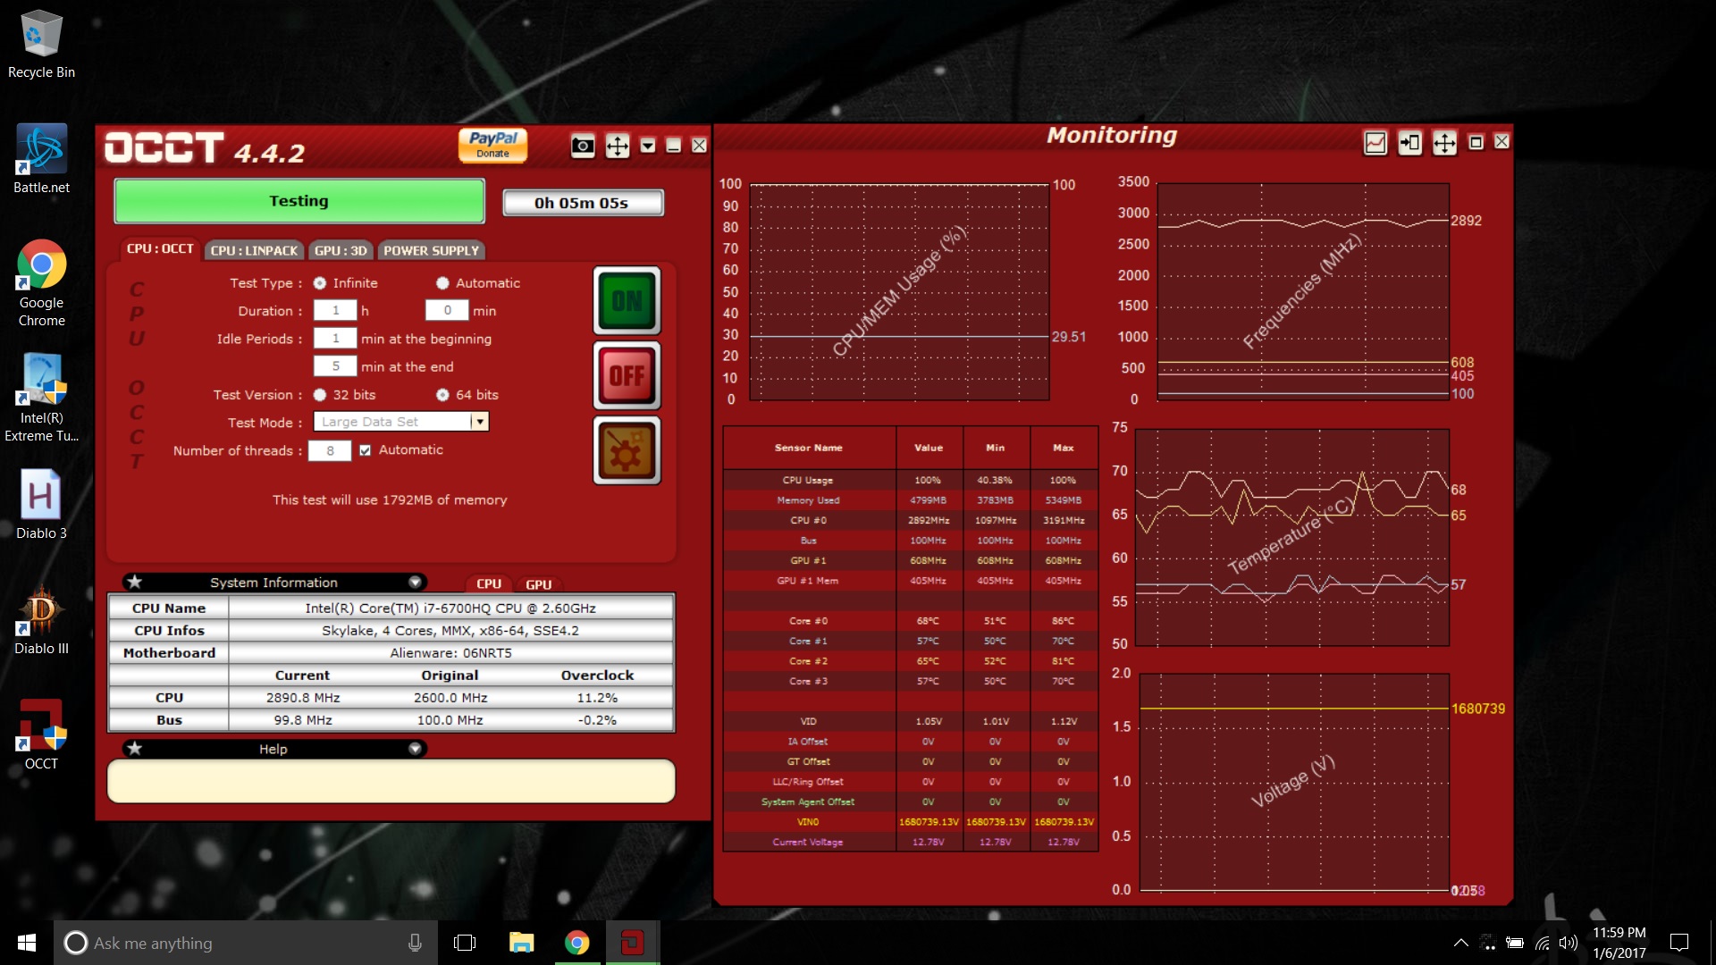1716x965 pixels.
Task: Click the CPU Usage sensor row name
Action: coord(808,480)
